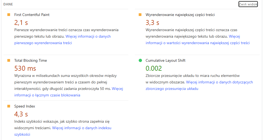Click the green 0.002 layout shift value
Viewport: 263px width, 140px height.
coord(154,68)
